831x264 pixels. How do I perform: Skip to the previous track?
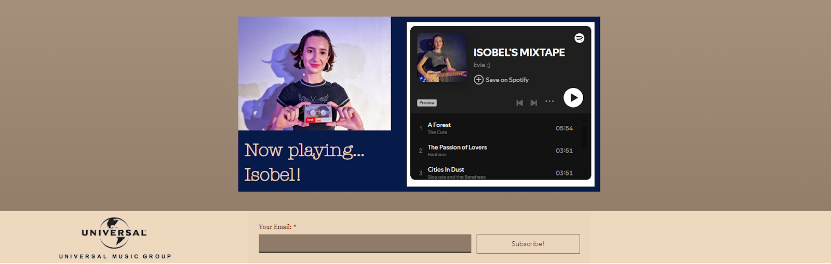pyautogui.click(x=519, y=102)
